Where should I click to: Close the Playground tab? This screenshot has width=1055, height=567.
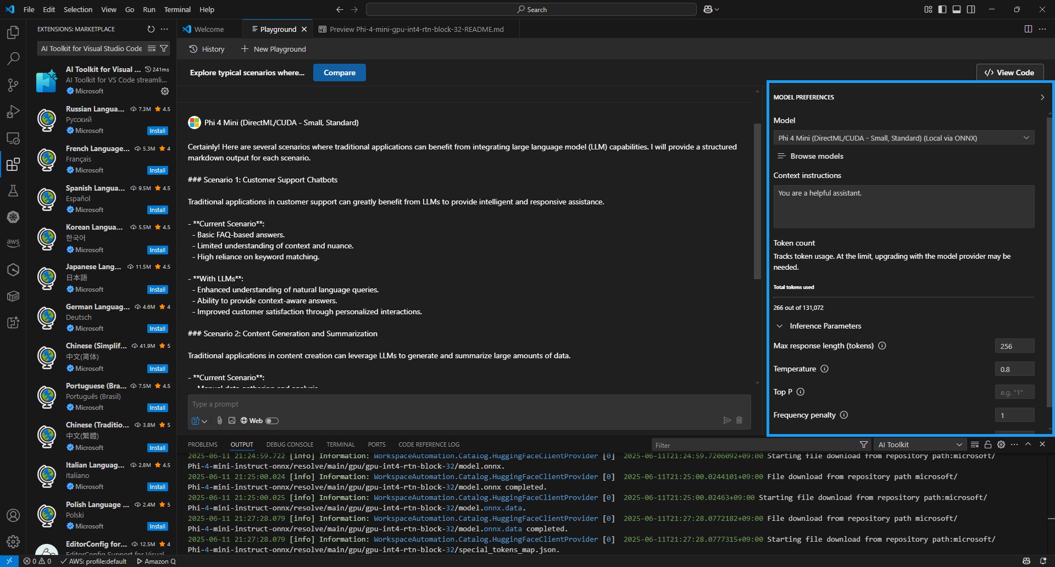[x=304, y=29]
